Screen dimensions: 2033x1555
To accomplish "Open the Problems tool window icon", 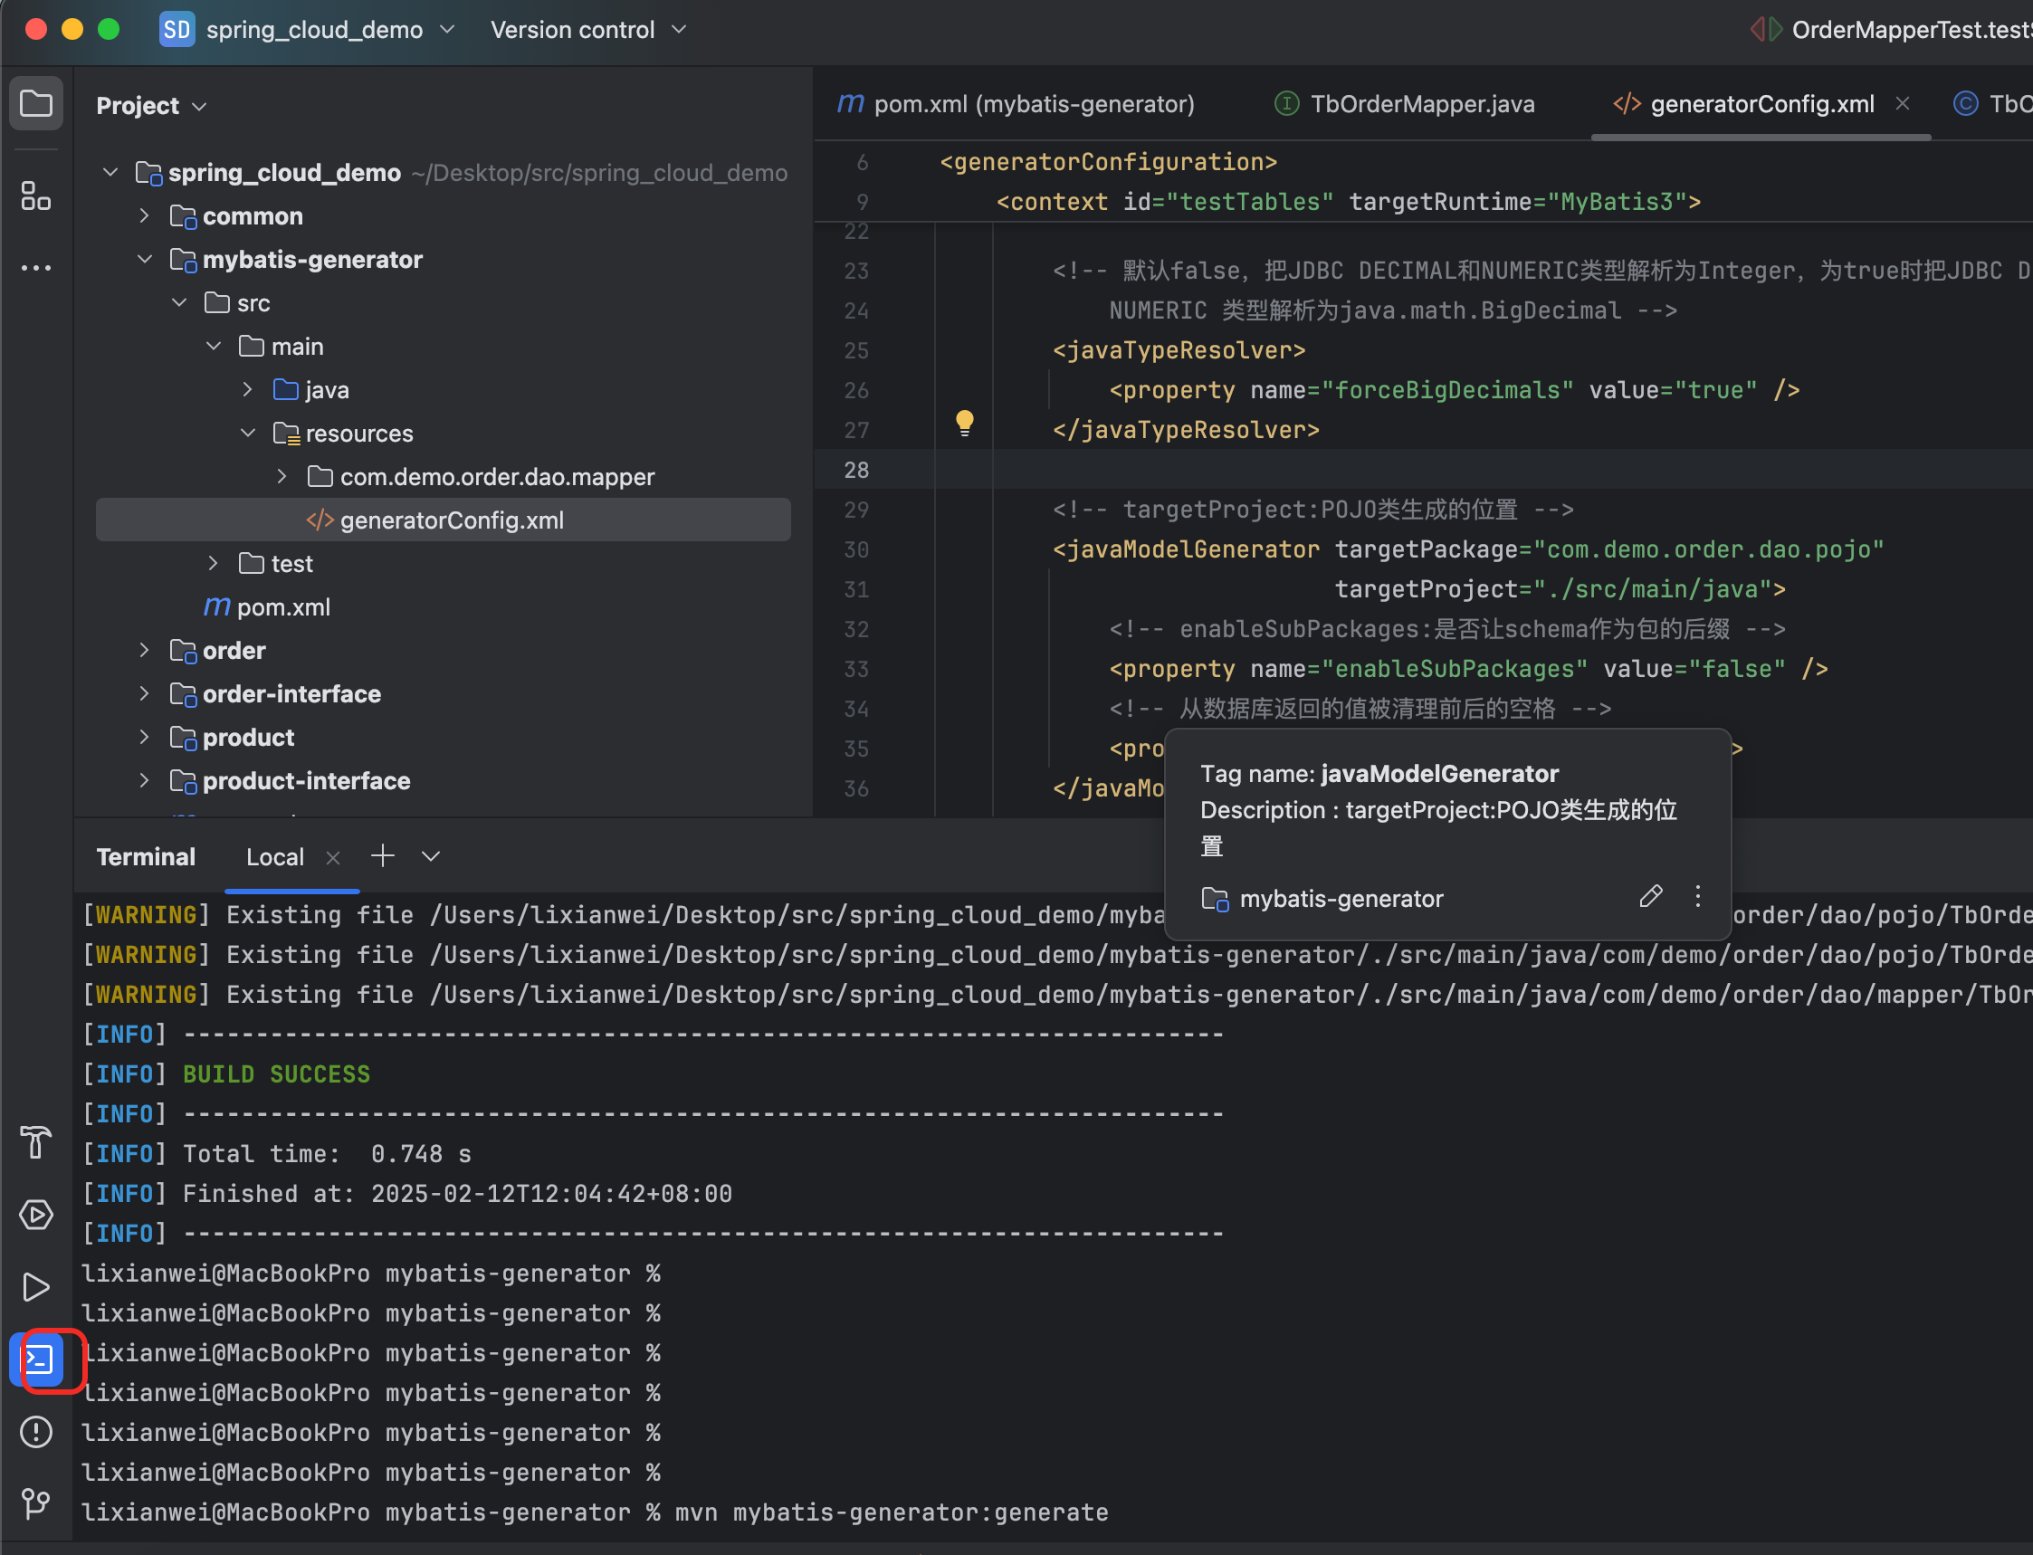I will pos(36,1431).
